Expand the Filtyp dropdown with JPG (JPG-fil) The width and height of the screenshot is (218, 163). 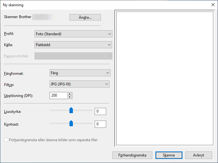click(80, 84)
